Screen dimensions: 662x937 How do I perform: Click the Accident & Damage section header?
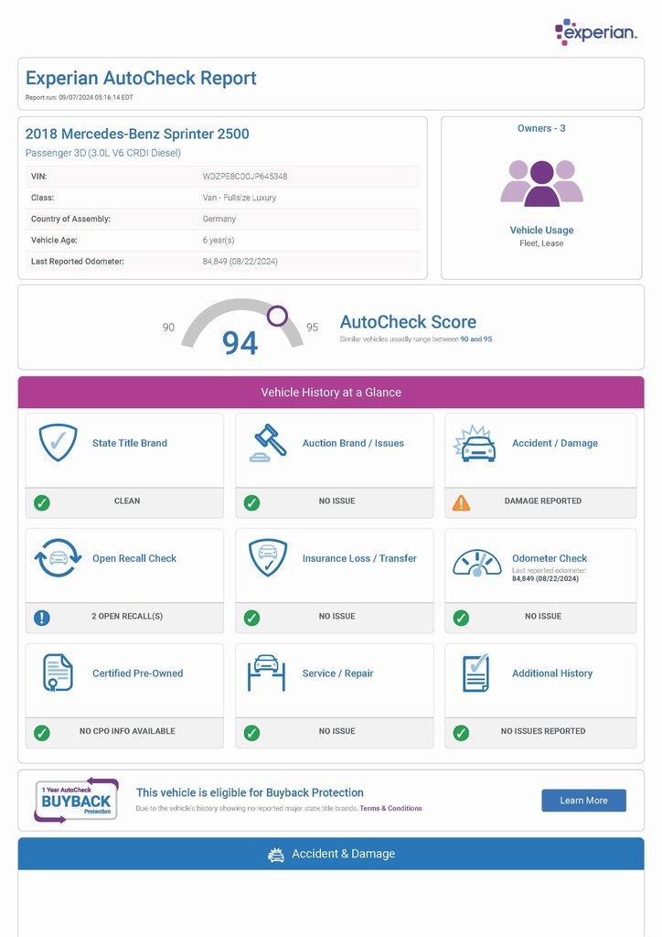[x=331, y=854]
